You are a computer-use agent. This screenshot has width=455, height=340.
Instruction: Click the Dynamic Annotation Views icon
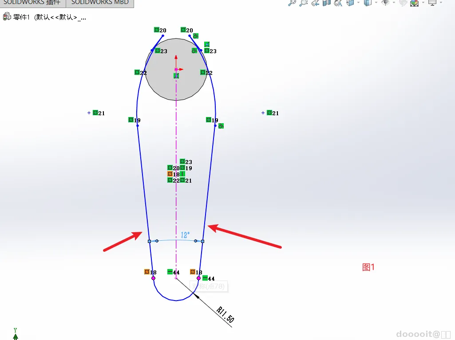click(338, 3)
